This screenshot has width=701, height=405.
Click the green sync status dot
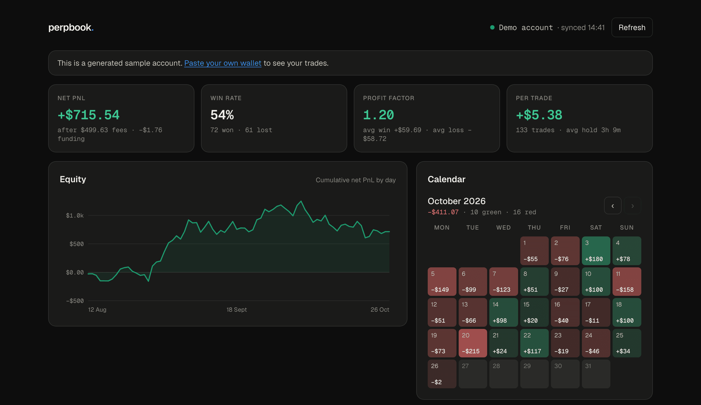click(x=492, y=28)
